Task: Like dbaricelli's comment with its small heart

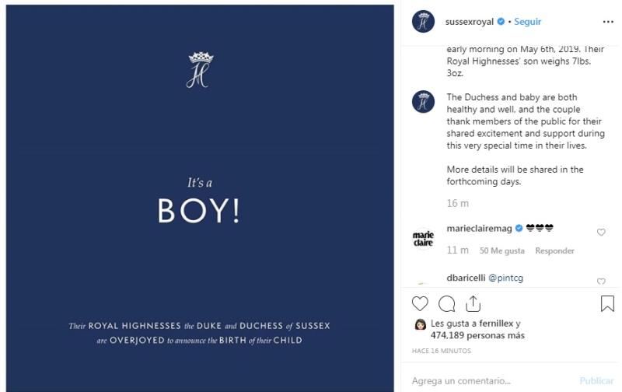Action: (601, 281)
